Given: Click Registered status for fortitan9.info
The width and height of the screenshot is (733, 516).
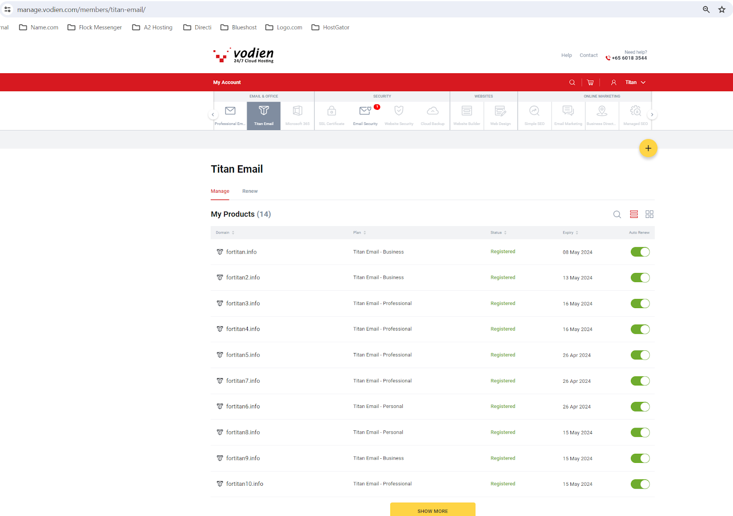Looking at the screenshot, I should [503, 458].
